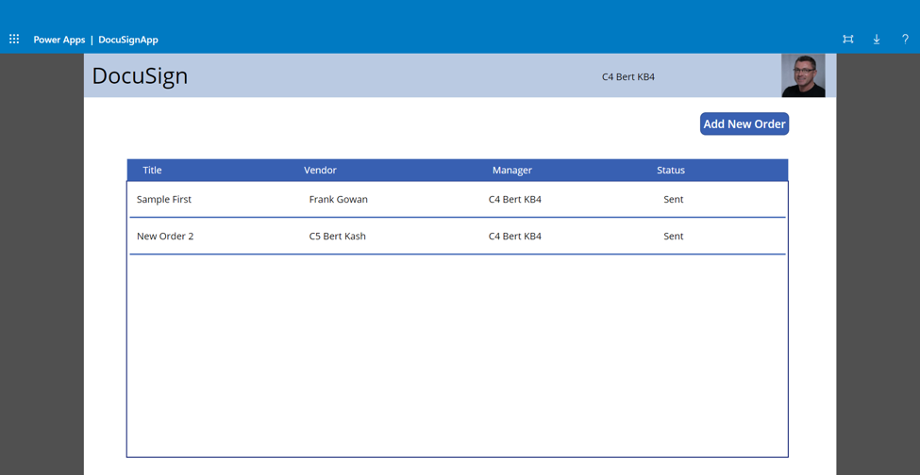920x475 pixels.
Task: Click the Sent status of New Order 2
Action: [673, 237]
